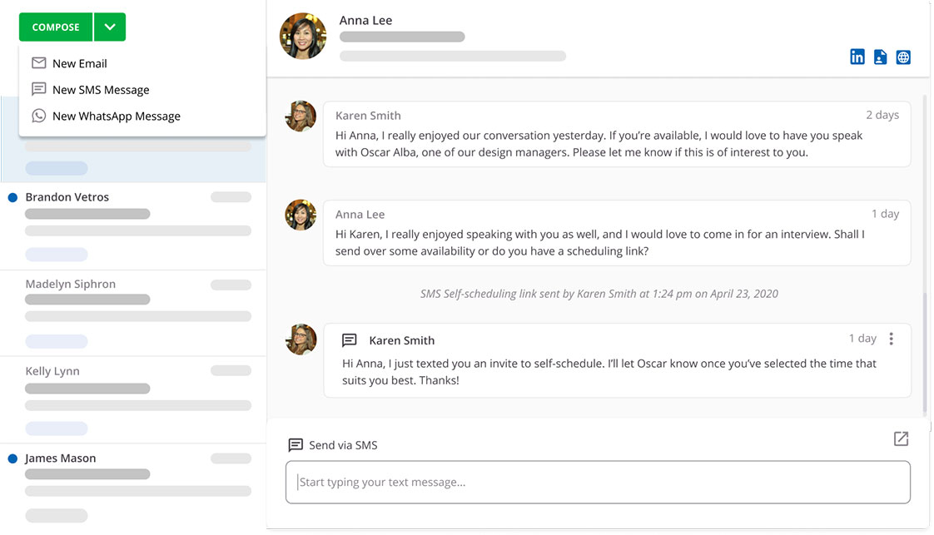Open Anna Lee's LinkedIn profile icon

pos(857,57)
